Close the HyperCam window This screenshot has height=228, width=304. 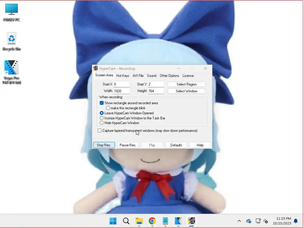(205, 69)
